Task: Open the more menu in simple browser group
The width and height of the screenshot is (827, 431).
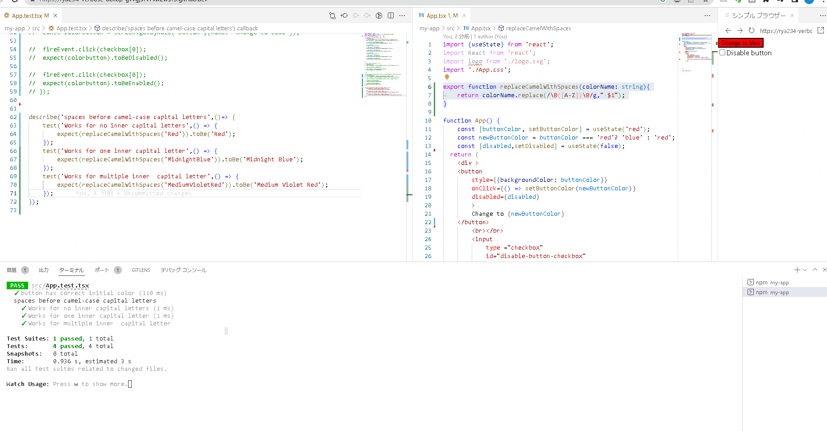Action: click(x=823, y=16)
